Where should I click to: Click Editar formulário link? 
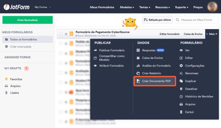[x=170, y=34]
